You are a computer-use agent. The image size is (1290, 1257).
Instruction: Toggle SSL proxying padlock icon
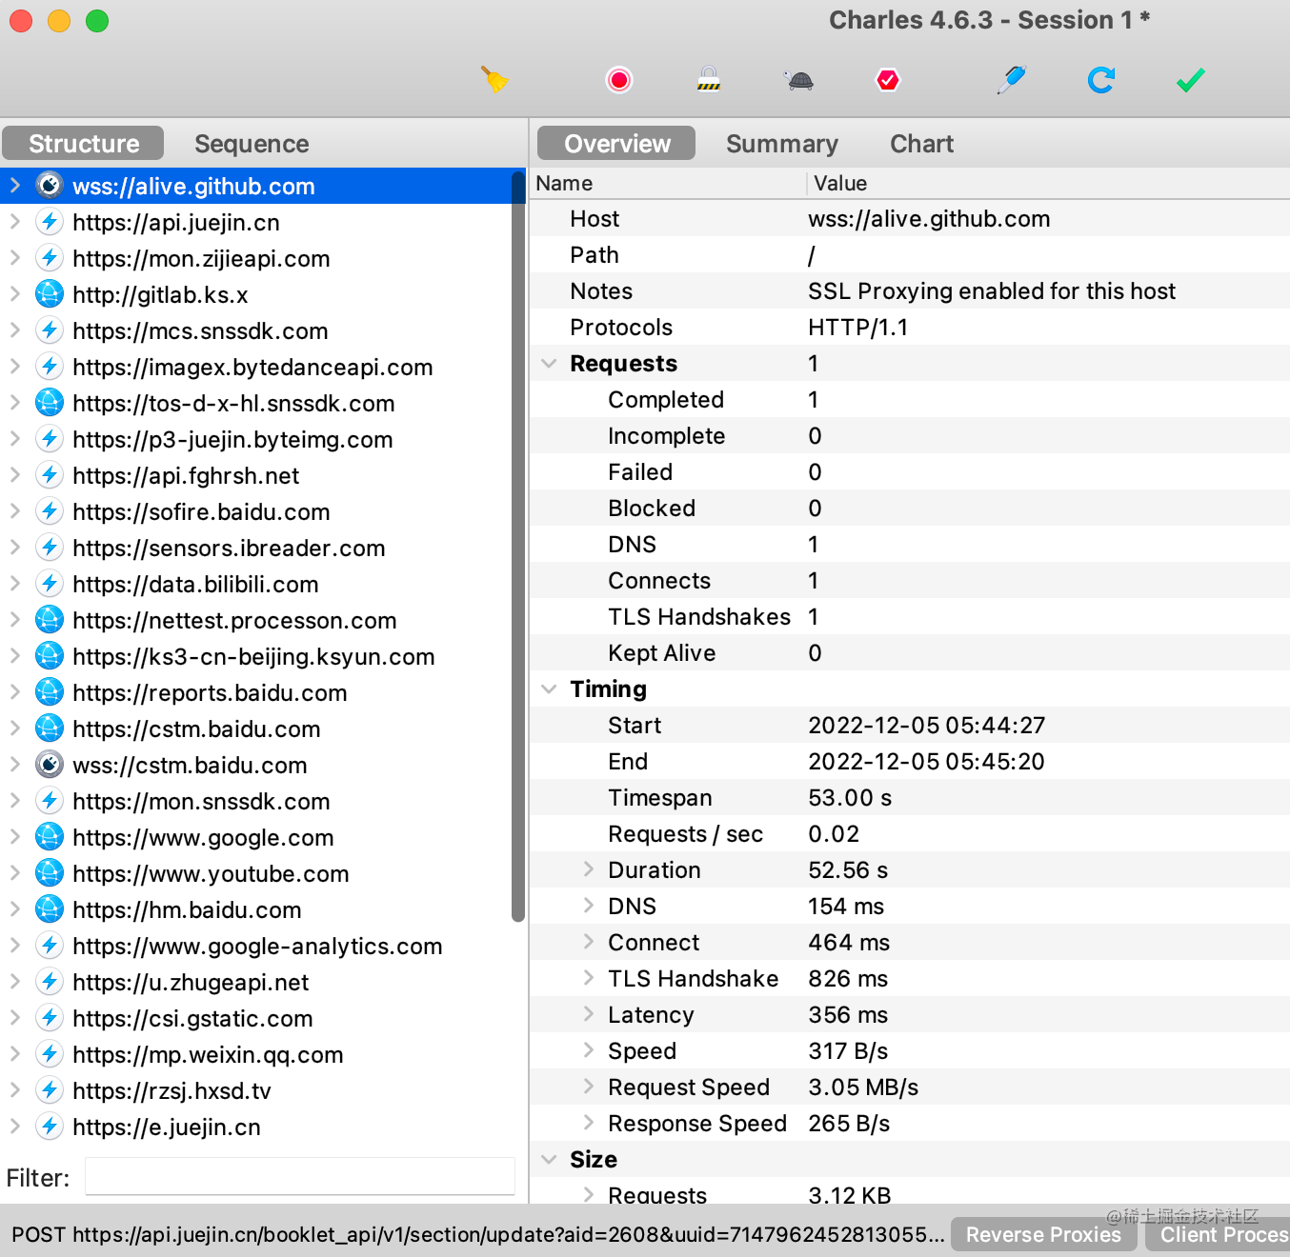pos(708,79)
